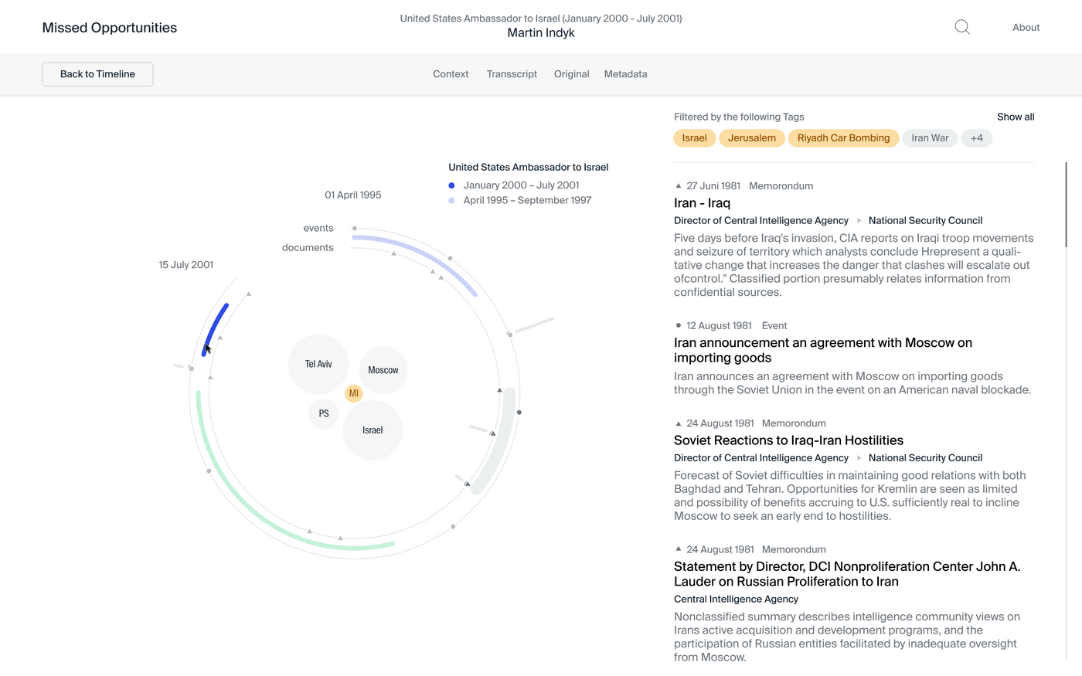This screenshot has height=676, width=1082.
Task: Click event dot on lower-right outer ring
Action: (453, 527)
